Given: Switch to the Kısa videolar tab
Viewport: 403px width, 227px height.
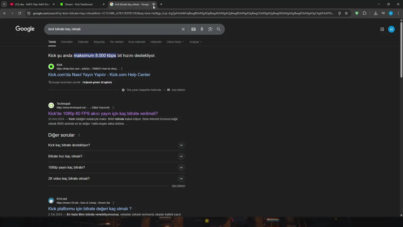Looking at the screenshot, I should coord(137,42).
